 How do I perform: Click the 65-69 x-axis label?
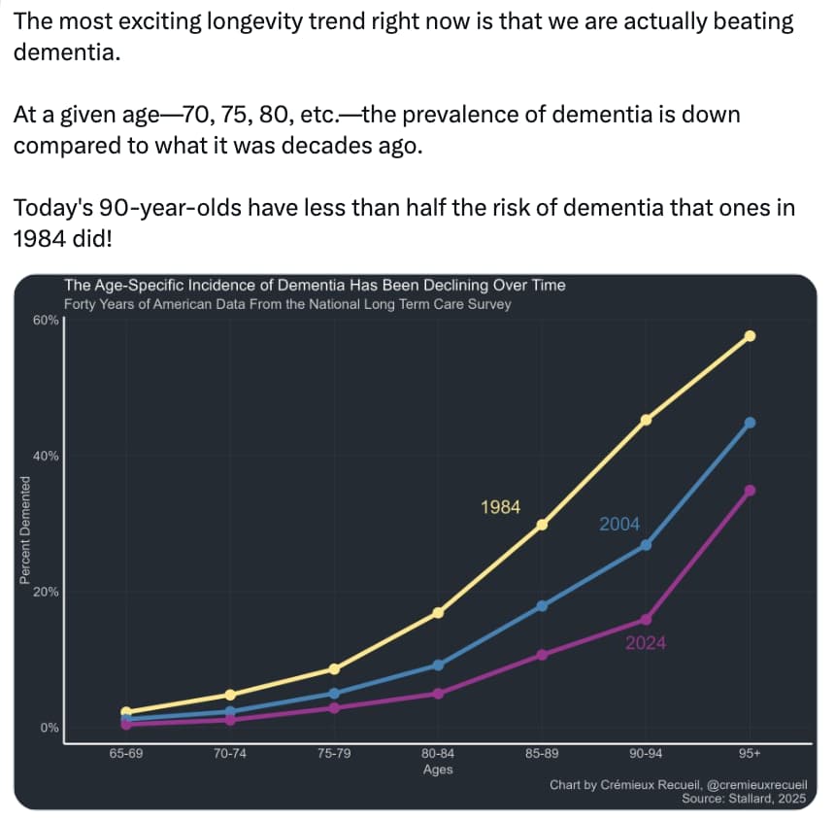pyautogui.click(x=126, y=753)
